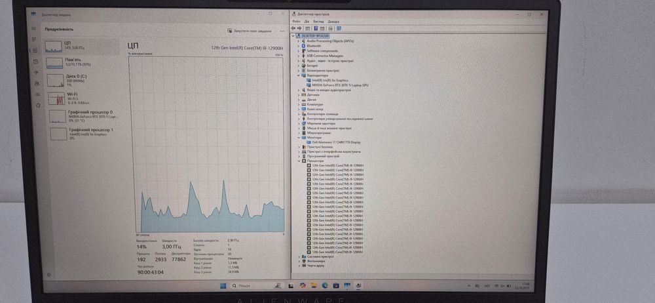The image size is (655, 303).
Task: Open Users page in Task Manager sidebar
Action: pos(37,83)
